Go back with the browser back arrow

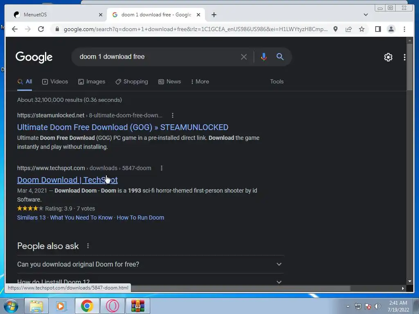click(x=15, y=29)
